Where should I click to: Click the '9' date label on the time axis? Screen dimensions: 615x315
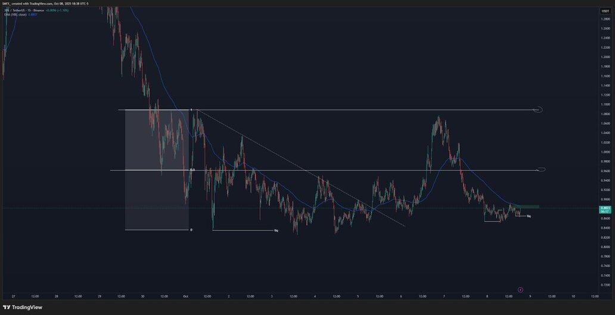point(530,295)
